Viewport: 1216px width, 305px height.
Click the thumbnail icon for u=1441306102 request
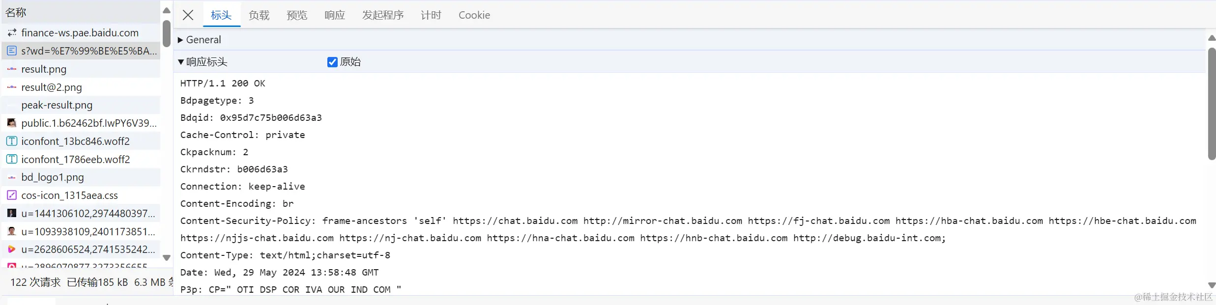[12, 213]
